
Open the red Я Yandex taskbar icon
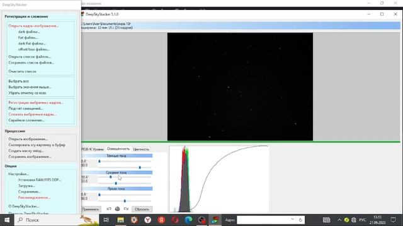161,220
